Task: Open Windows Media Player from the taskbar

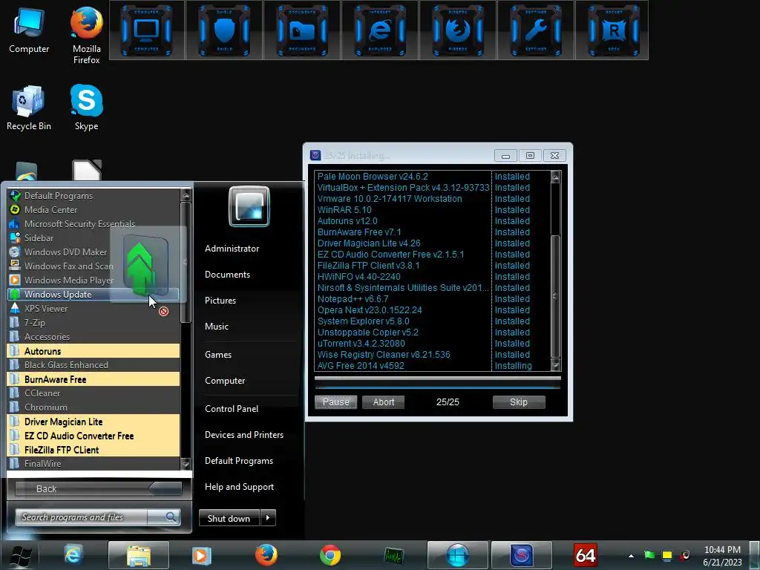Action: (x=201, y=555)
